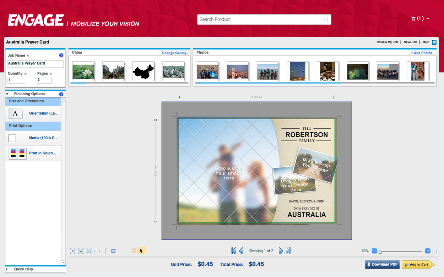Select the image frame tool
This screenshot has height=277, width=444.
click(81, 251)
